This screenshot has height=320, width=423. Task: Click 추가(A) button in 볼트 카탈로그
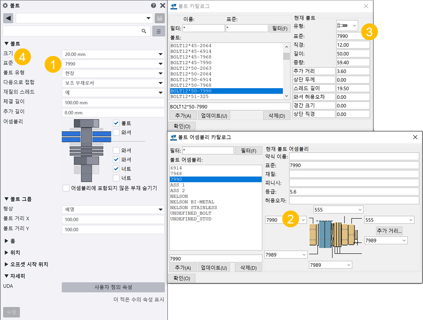coord(183,116)
